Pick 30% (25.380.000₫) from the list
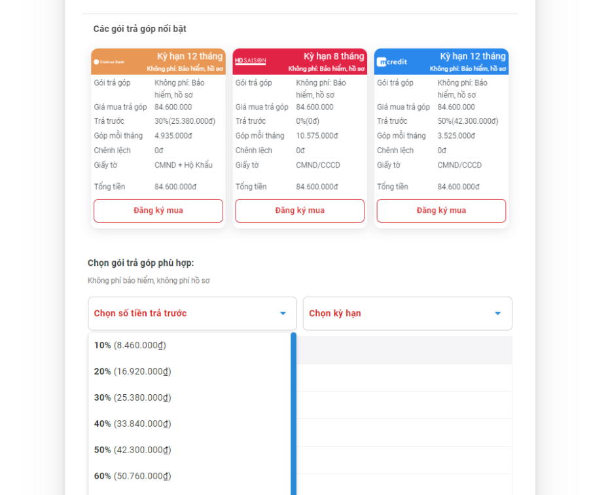Viewport: 589px width, 495px height. (133, 397)
